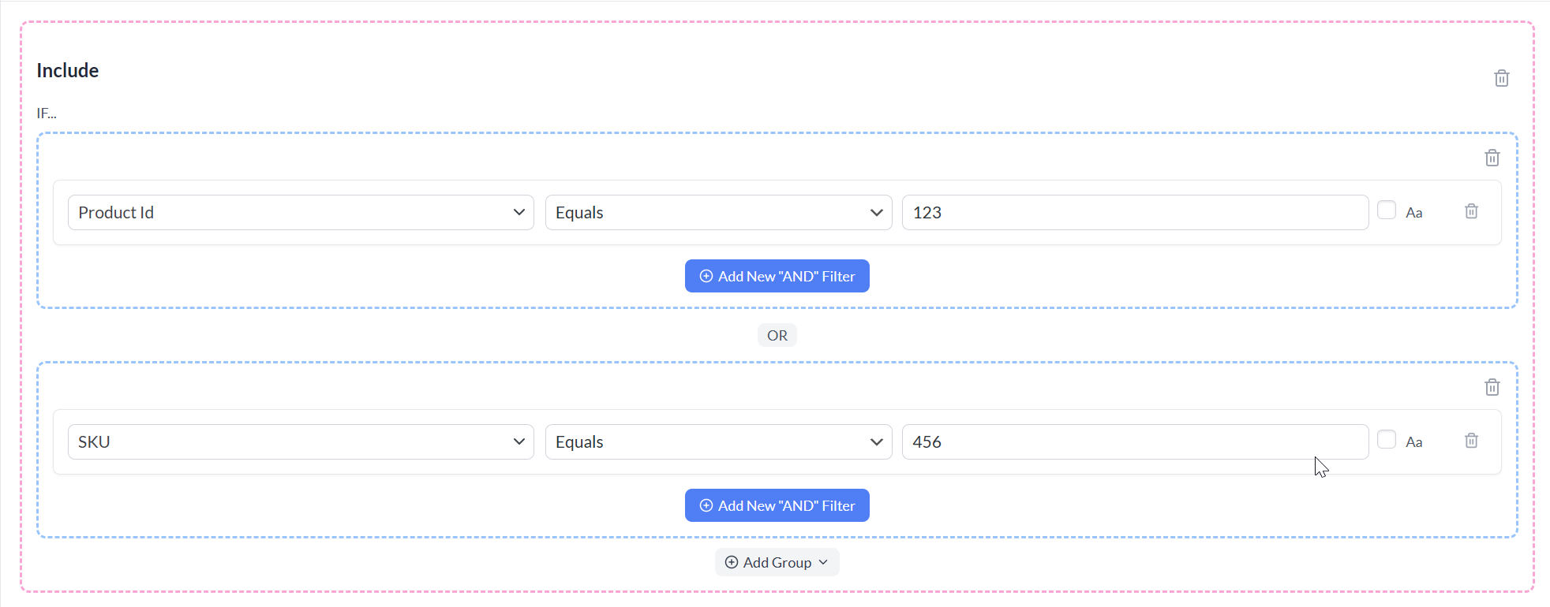Click the value field containing 123
The width and height of the screenshot is (1550, 607).
click(x=1135, y=213)
